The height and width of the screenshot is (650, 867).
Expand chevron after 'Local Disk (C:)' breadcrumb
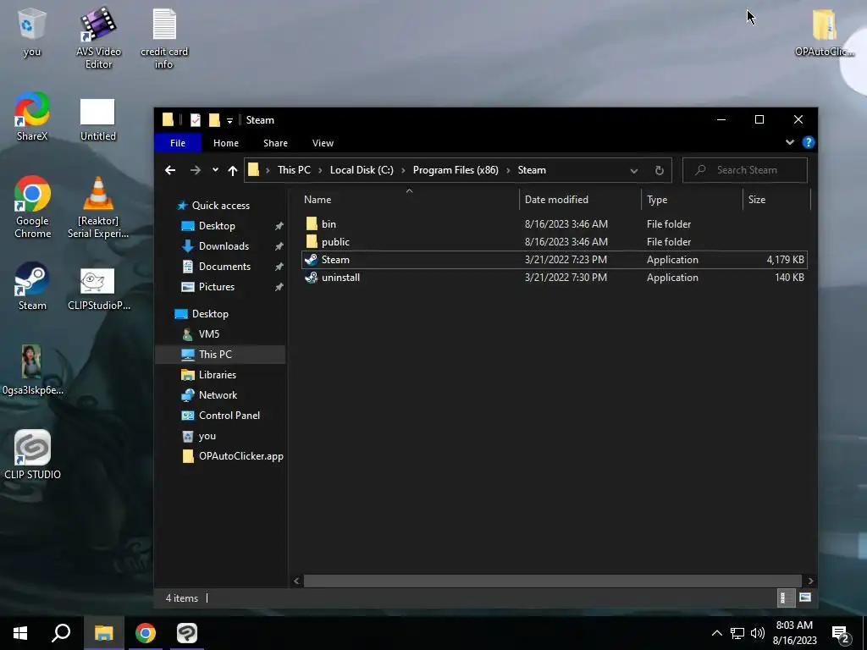[403, 170]
